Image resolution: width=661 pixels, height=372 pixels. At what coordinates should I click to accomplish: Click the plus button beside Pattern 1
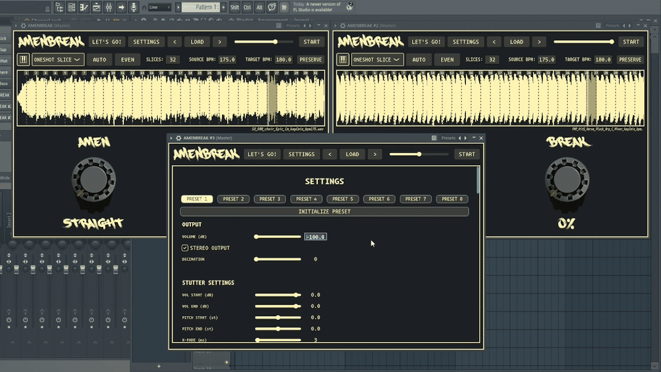pos(223,7)
